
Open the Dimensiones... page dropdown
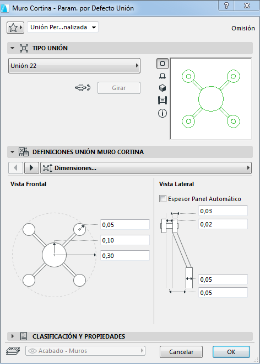coord(146,167)
